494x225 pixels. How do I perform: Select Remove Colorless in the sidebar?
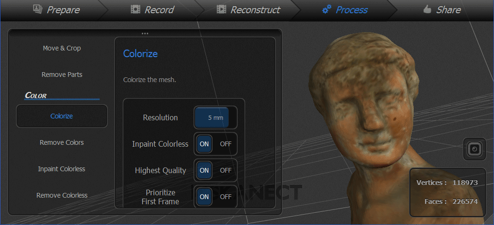pos(62,195)
